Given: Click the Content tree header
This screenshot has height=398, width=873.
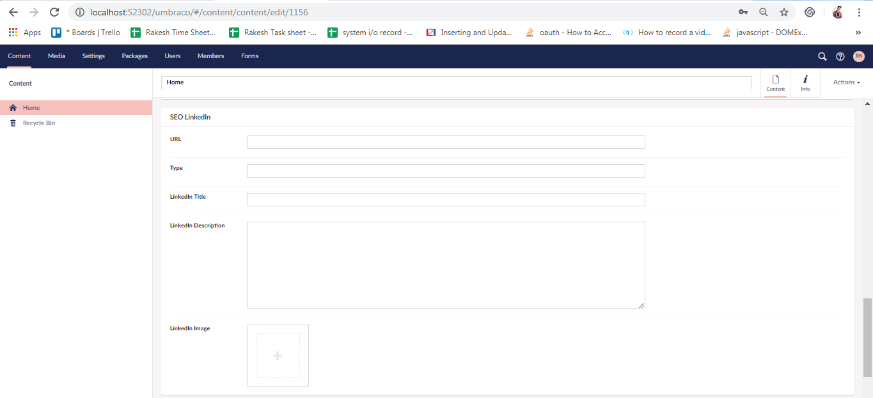Looking at the screenshot, I should [20, 84].
